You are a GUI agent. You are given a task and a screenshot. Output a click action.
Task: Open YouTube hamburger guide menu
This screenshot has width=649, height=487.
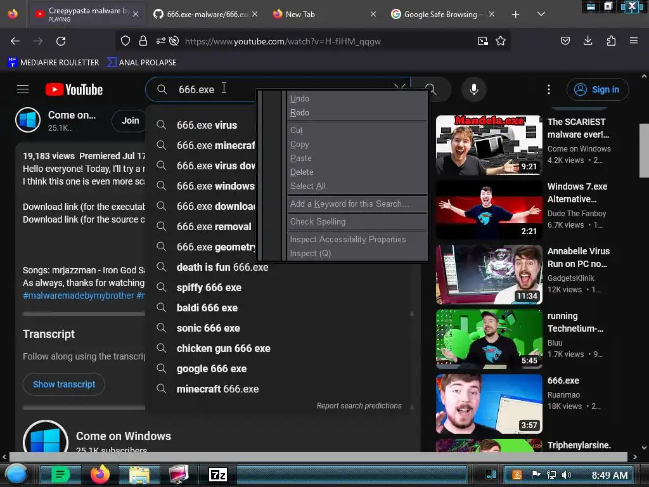click(x=23, y=89)
